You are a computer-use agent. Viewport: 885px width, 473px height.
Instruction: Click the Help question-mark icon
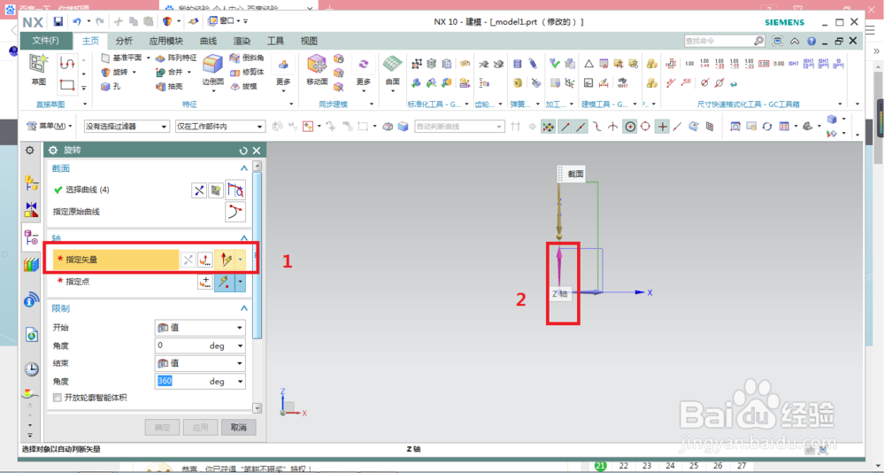(x=812, y=42)
